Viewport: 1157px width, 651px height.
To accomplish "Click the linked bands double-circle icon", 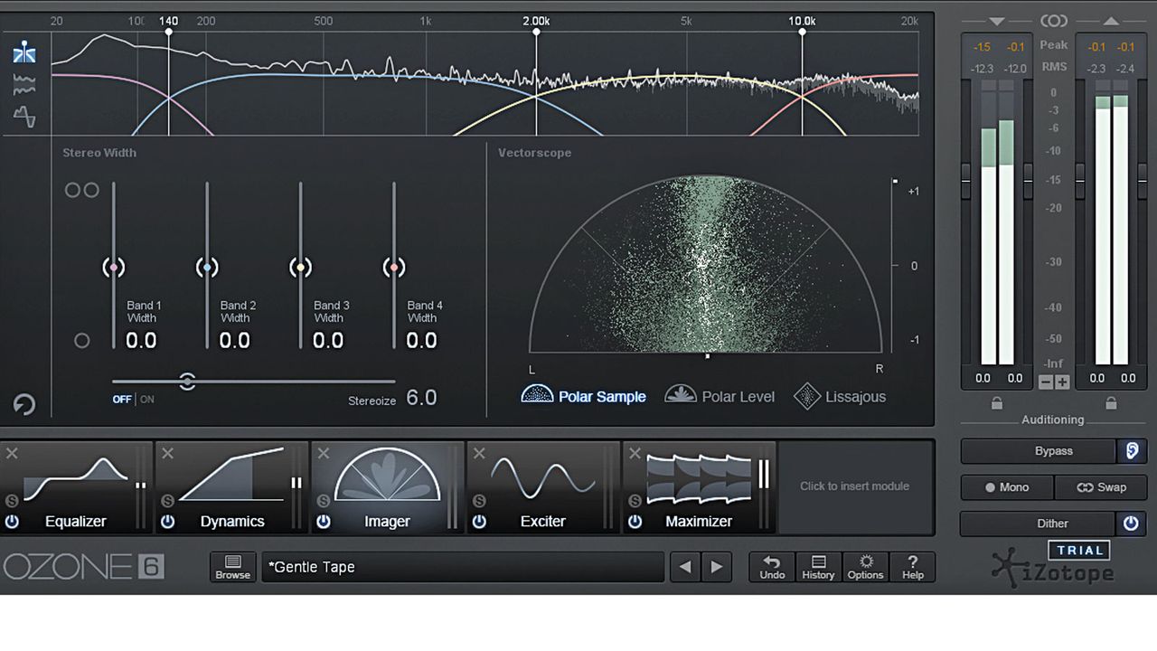I will (81, 190).
